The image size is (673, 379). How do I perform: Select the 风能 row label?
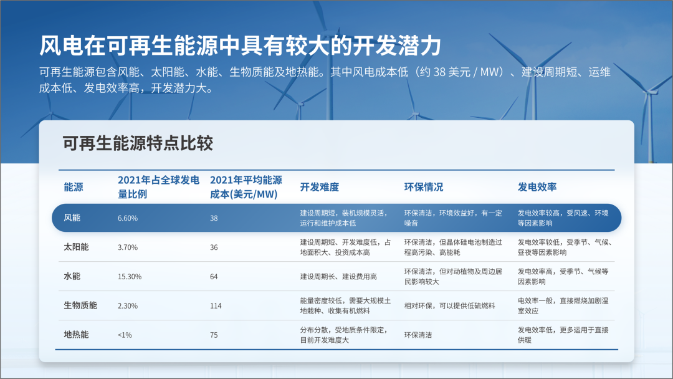click(72, 218)
